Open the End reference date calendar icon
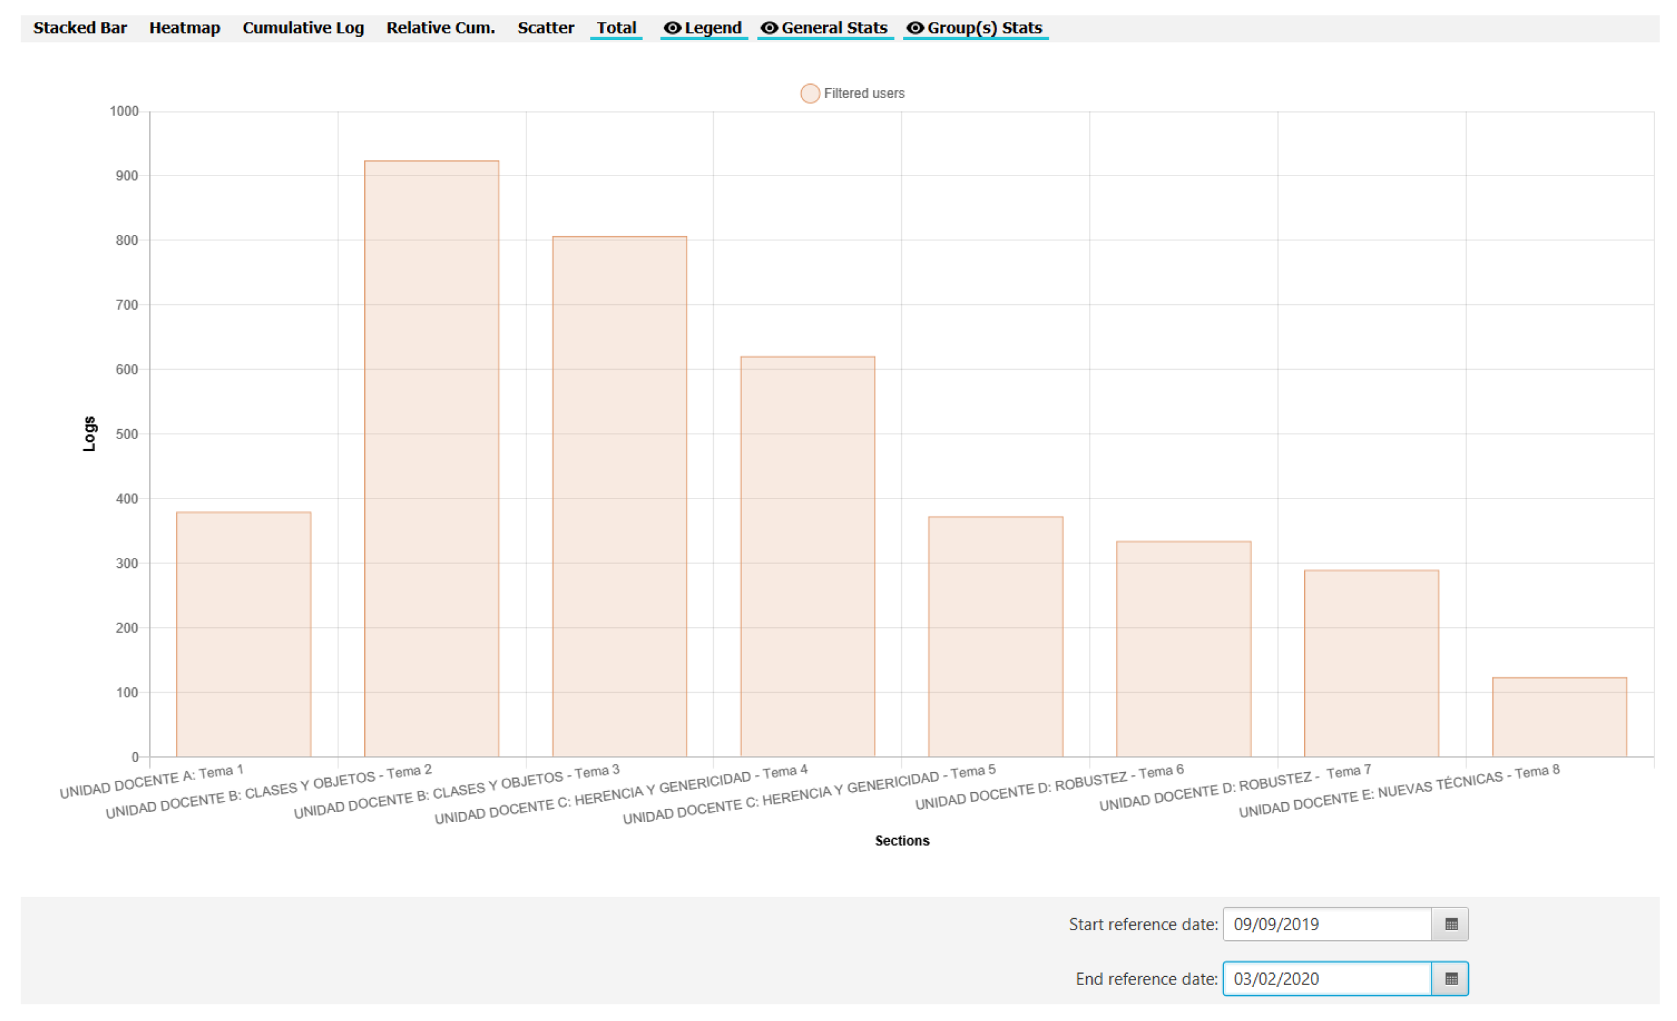Screen dimensions: 1677x1021 [1450, 979]
